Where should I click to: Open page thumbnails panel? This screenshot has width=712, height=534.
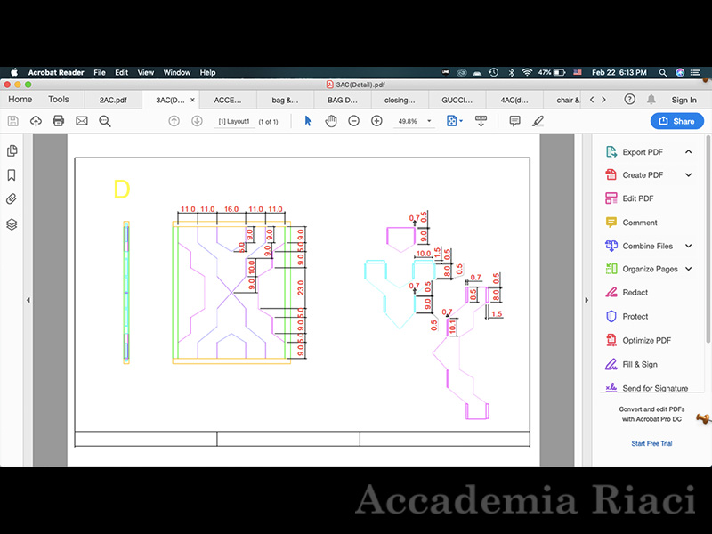pyautogui.click(x=12, y=150)
